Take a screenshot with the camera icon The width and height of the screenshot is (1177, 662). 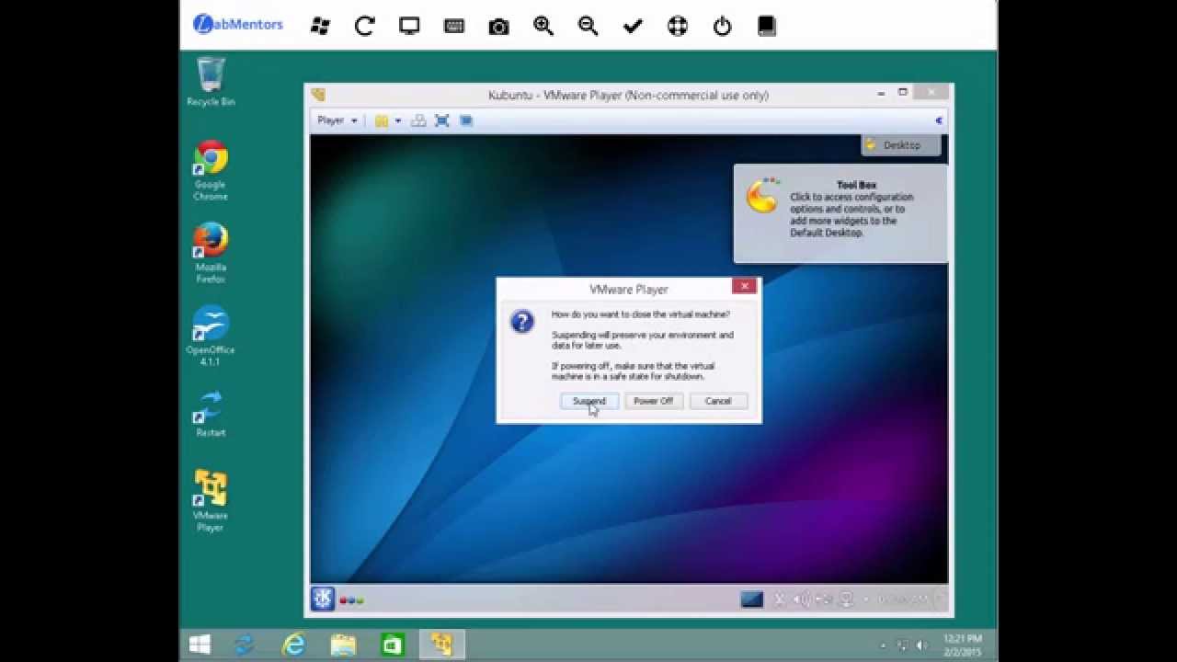(x=498, y=27)
